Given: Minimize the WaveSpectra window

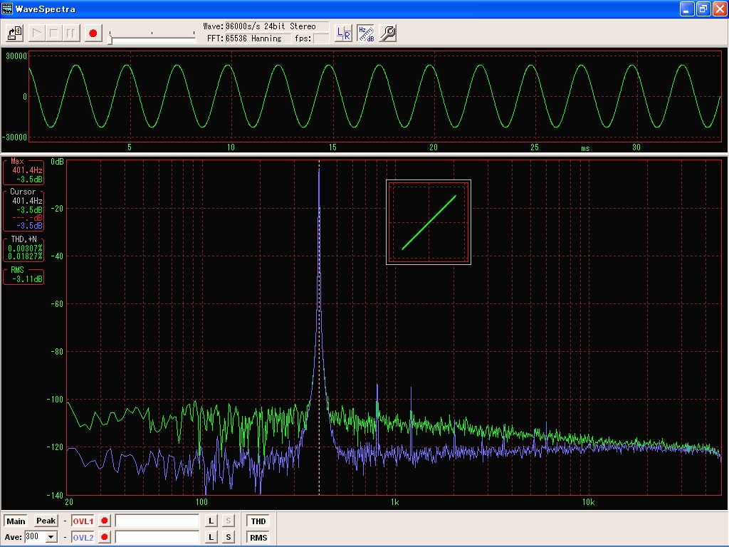Looking at the screenshot, I should (x=687, y=9).
